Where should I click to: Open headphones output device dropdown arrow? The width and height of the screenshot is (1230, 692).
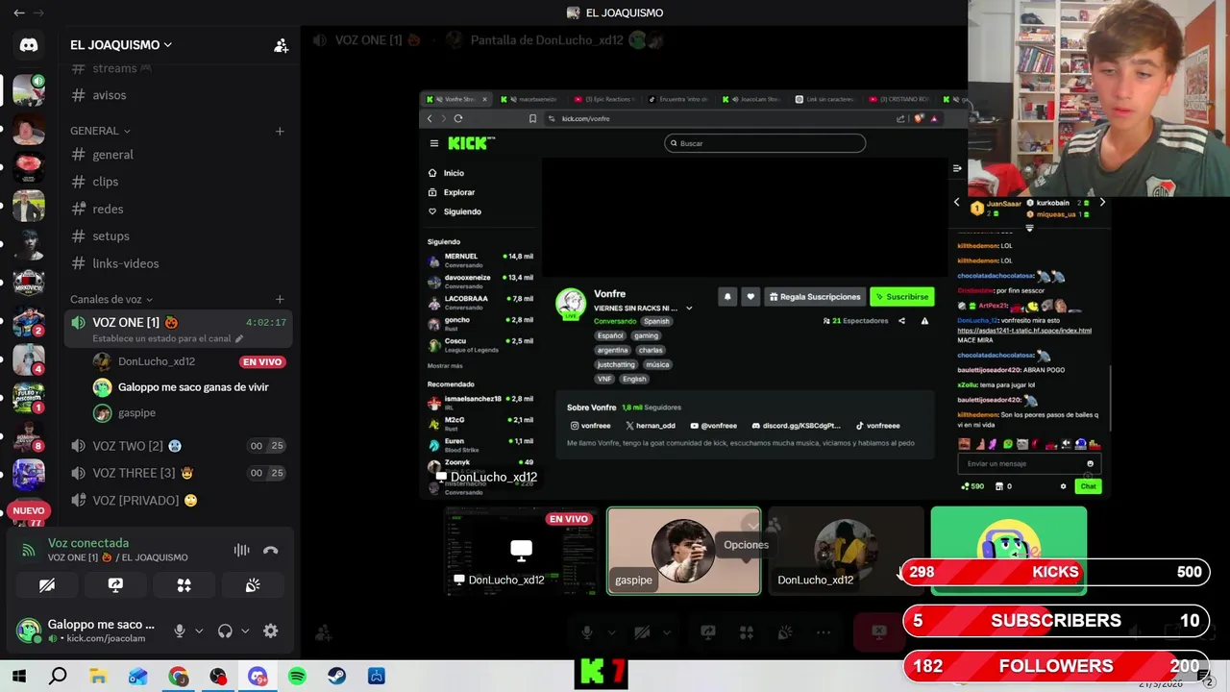245,631
